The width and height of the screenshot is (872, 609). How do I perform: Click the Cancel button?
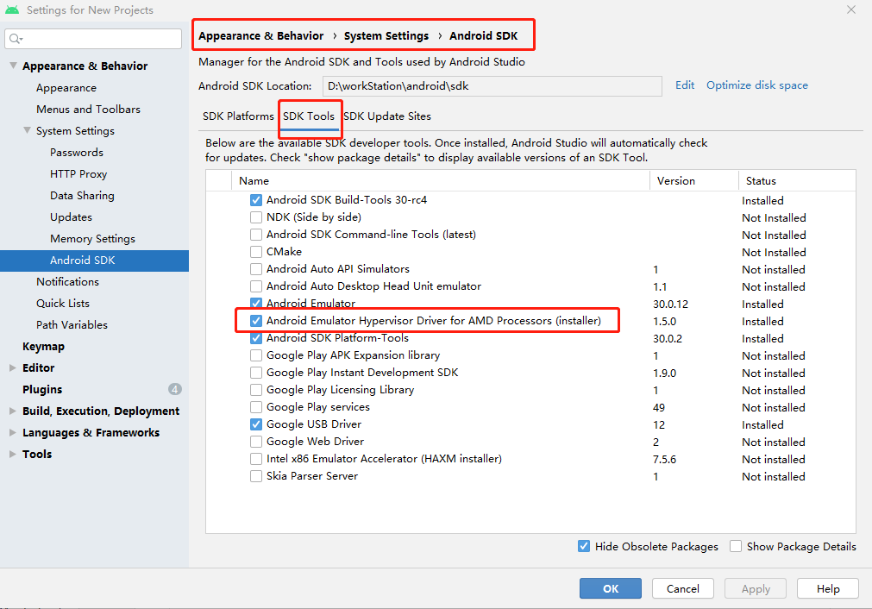tap(683, 588)
